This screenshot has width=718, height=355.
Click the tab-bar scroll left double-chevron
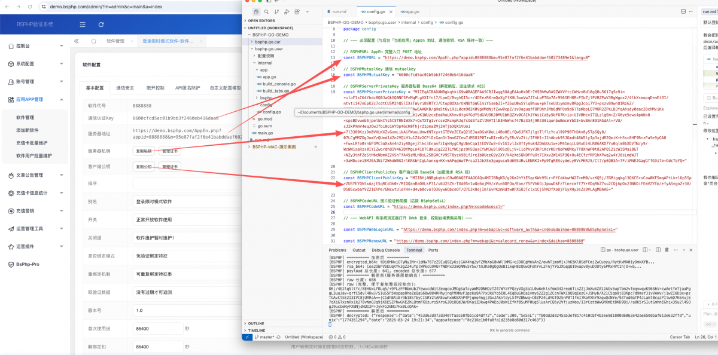pos(77,41)
